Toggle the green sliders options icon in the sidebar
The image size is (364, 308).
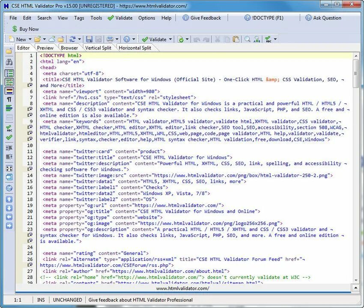pyautogui.click(x=9, y=82)
